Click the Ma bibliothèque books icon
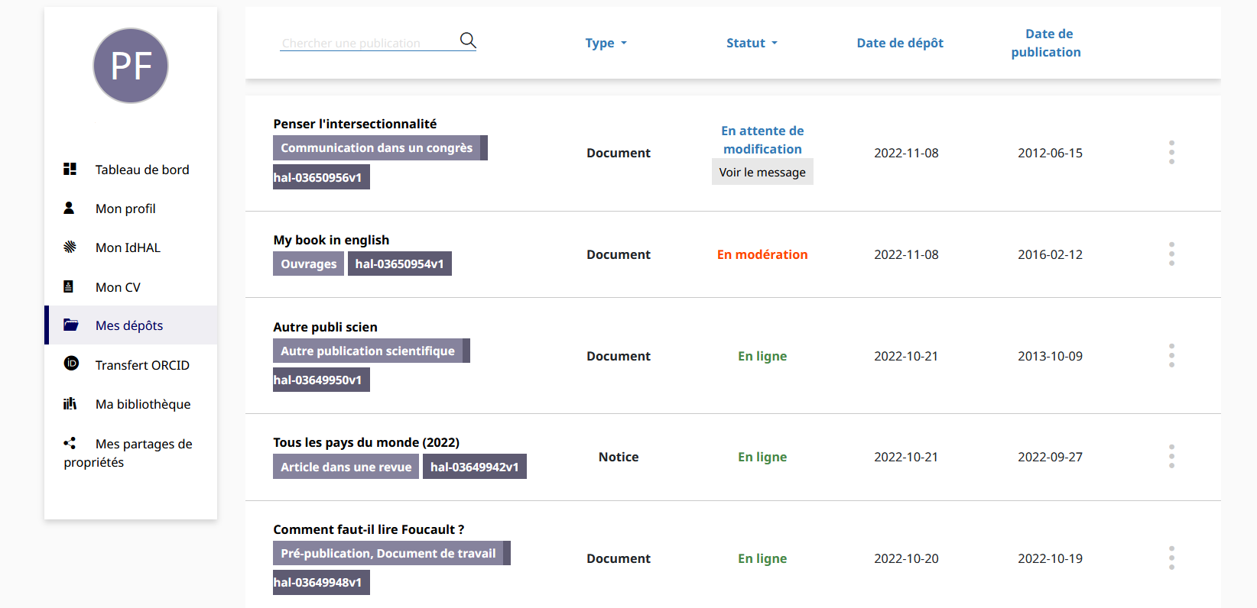This screenshot has width=1257, height=608. tap(70, 403)
